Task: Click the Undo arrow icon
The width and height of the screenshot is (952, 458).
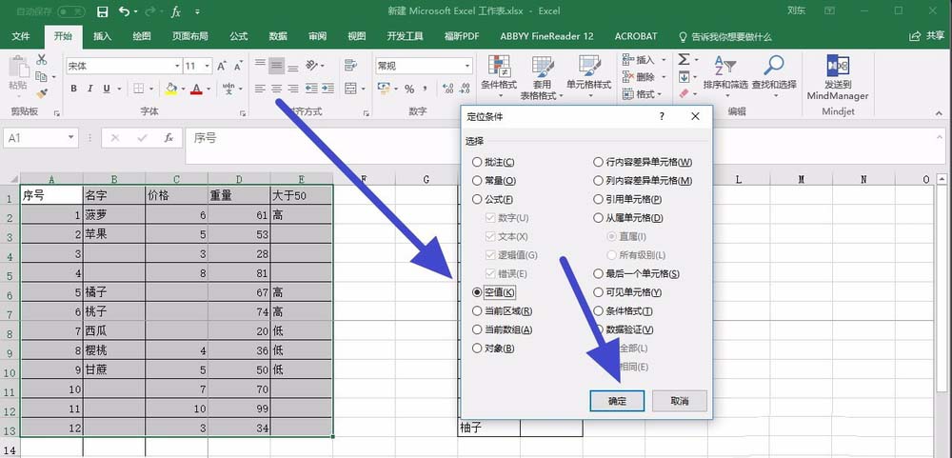Action: [125, 11]
